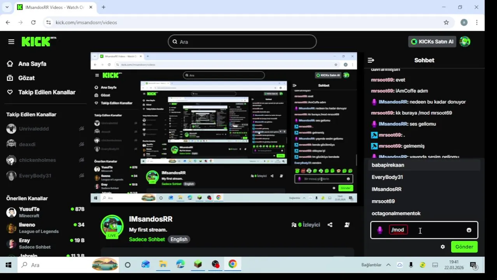497x280 pixels.
Task: Open a new browser tab
Action: click(x=103, y=7)
